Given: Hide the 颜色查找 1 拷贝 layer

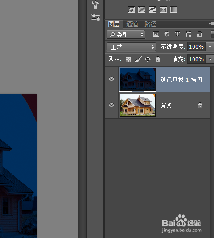Looking at the screenshot, I should click(x=111, y=79).
